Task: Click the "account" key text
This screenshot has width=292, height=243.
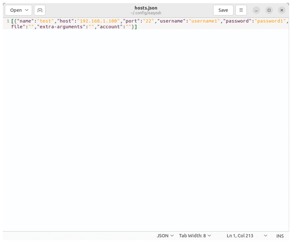Action: pyautogui.click(x=110, y=27)
